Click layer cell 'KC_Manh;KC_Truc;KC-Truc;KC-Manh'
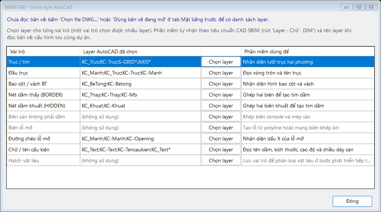This screenshot has width=381, height=212. (x=140, y=73)
